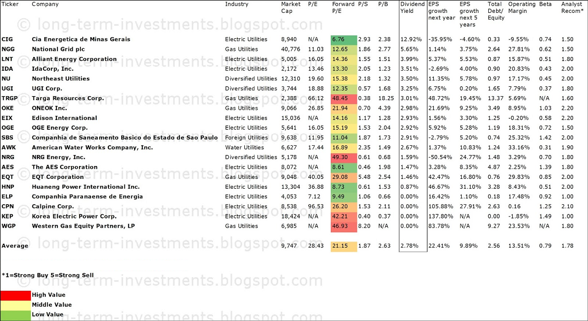The width and height of the screenshot is (588, 321).
Task: Click Foreign Utilities industry cell
Action: coord(246,138)
